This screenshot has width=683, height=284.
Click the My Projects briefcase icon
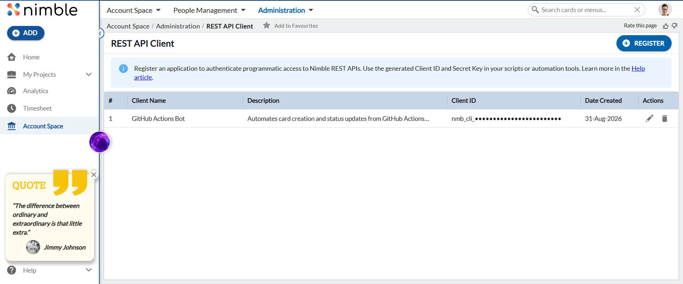point(12,74)
